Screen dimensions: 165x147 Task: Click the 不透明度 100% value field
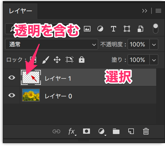[x=139, y=44]
